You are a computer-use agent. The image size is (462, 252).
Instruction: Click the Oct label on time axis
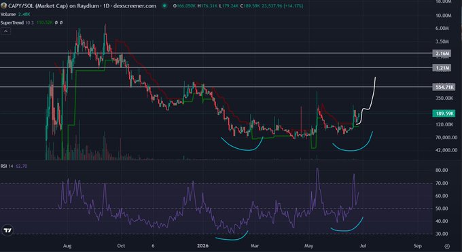point(121,246)
